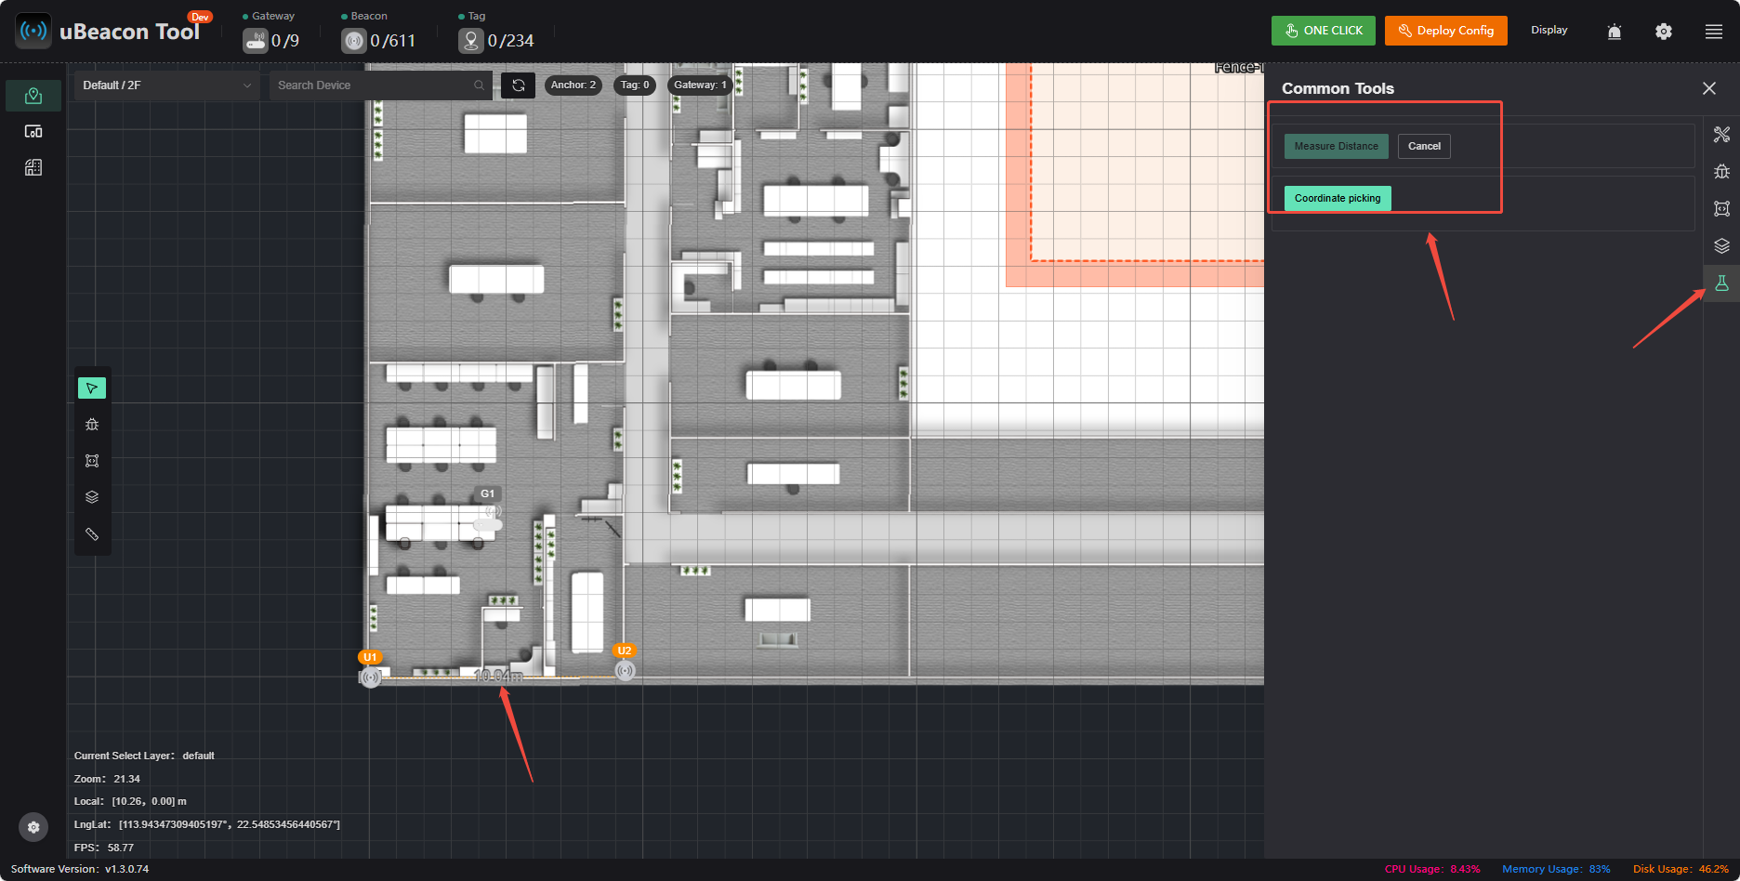Click the 10.04m distance label on map
Viewport: 1740px width, 881px height.
[x=499, y=676]
